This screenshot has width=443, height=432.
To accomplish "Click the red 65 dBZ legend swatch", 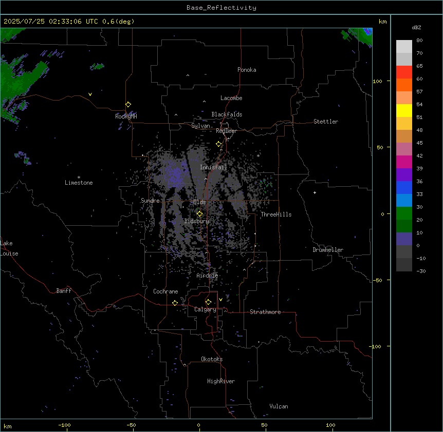I will coord(404,72).
